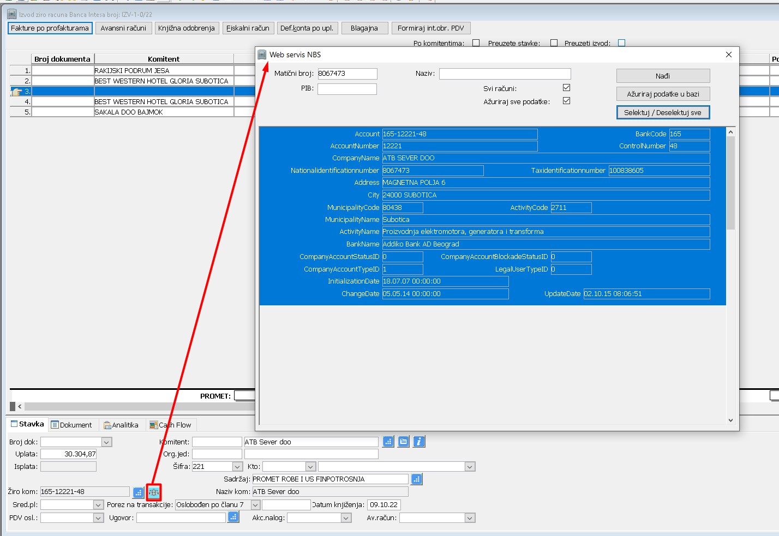
Task: Click into the Sadržaj text field
Action: pyautogui.click(x=330, y=479)
